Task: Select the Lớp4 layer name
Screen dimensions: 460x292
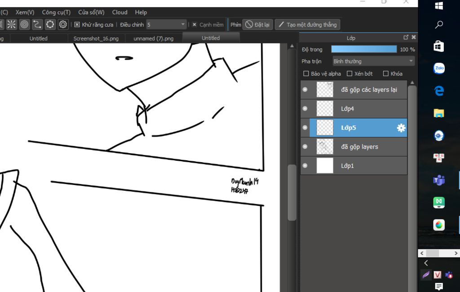Action: tap(347, 109)
